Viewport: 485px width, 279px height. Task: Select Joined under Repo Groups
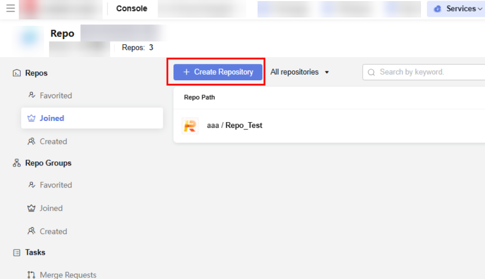[51, 208]
